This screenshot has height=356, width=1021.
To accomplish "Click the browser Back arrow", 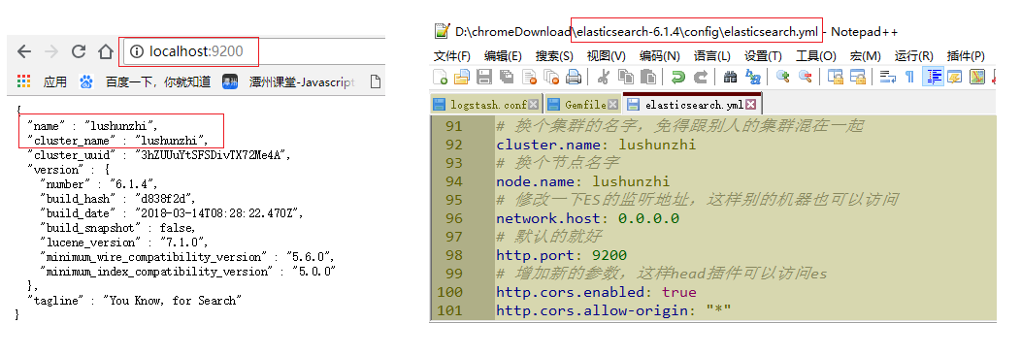I will 24,51.
